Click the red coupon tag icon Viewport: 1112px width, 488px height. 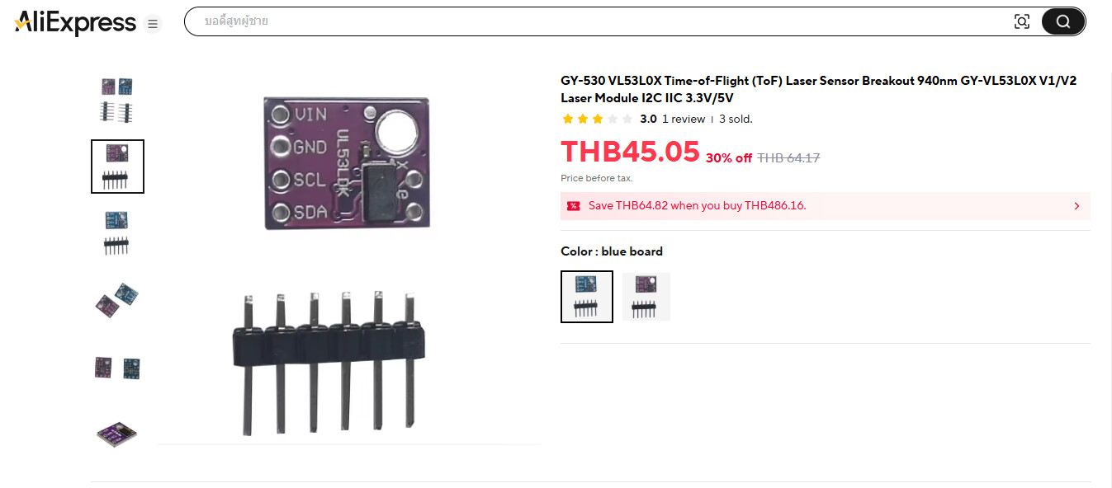573,206
